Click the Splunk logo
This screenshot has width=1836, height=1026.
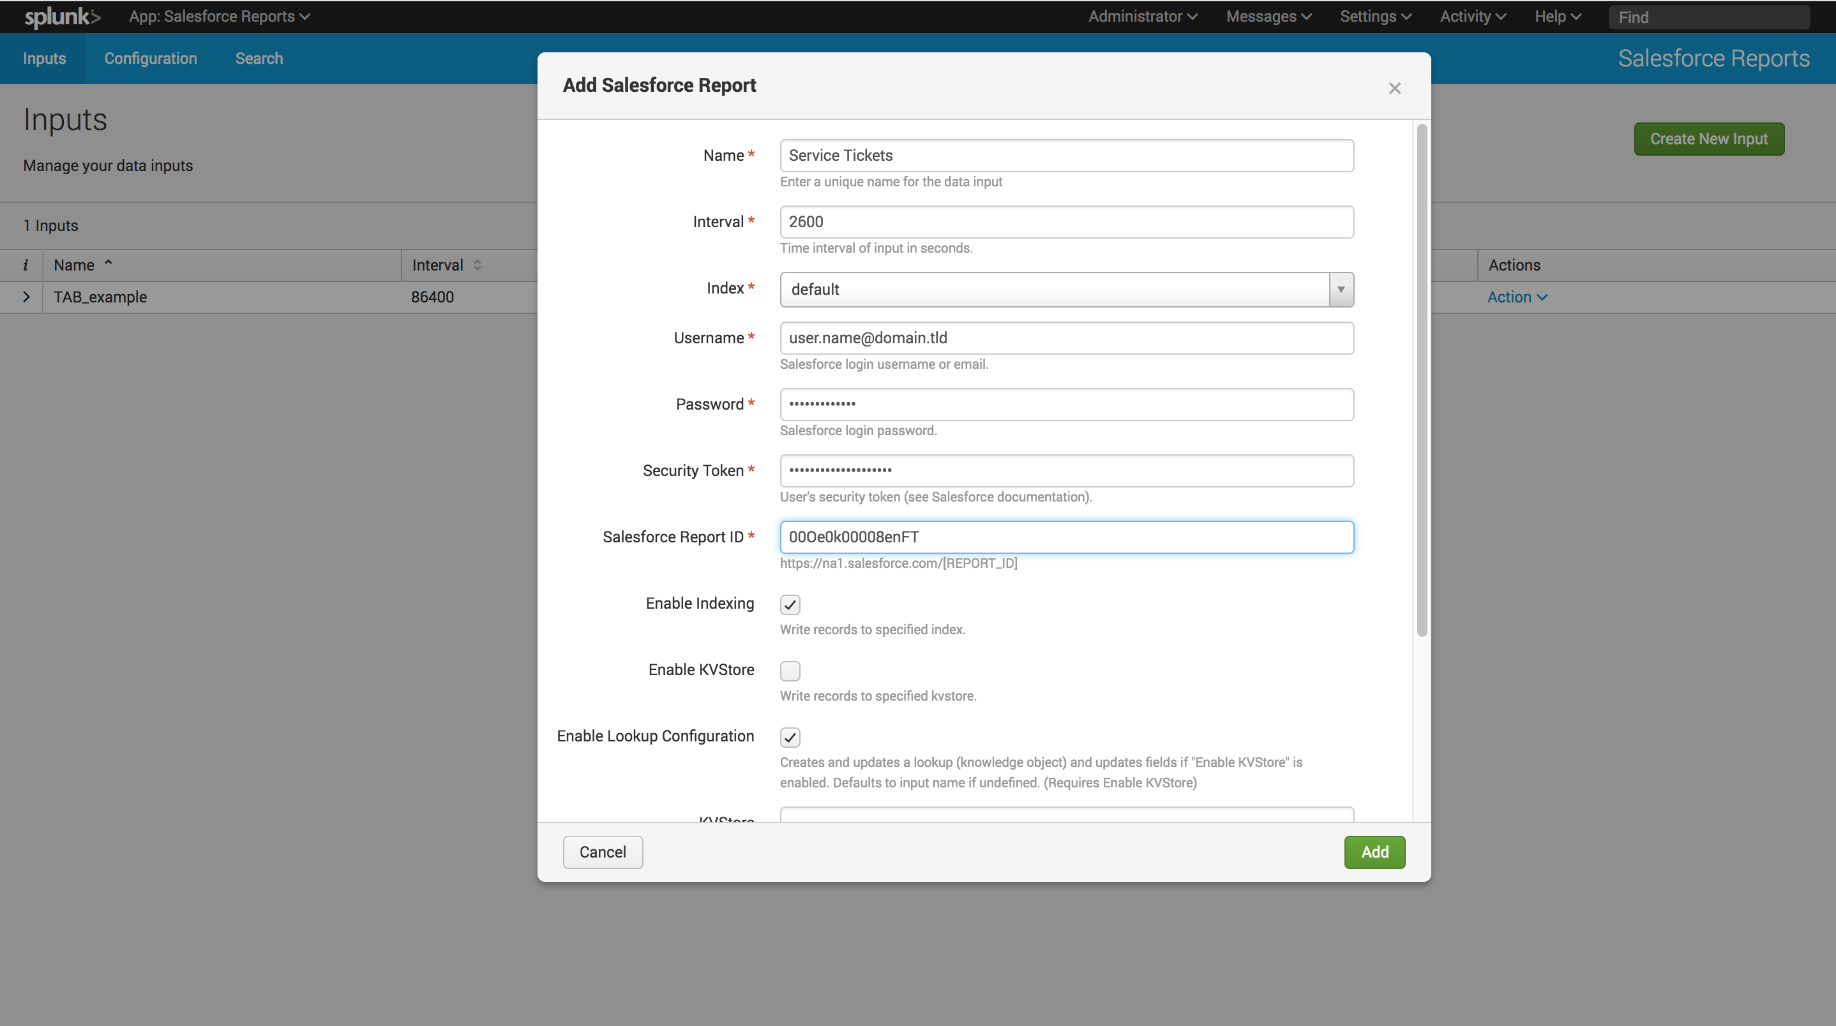(62, 17)
